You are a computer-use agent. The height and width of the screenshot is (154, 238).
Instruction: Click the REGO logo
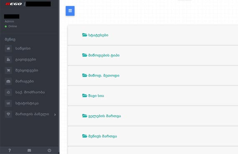[14, 4]
